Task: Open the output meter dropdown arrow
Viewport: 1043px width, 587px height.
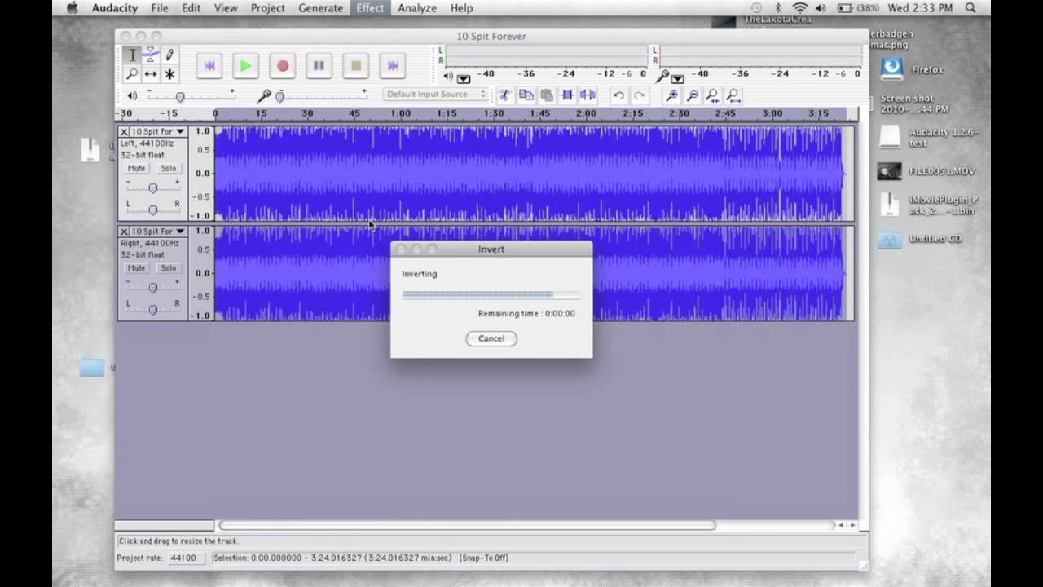Action: [464, 79]
